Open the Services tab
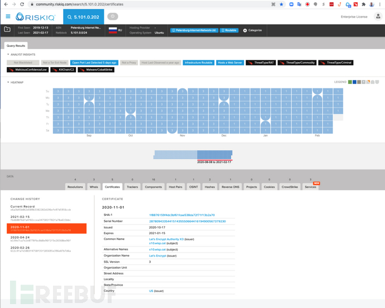This screenshot has width=385, height=308. (x=310, y=187)
